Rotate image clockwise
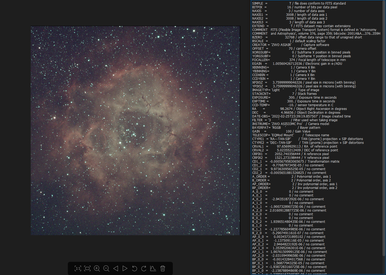 (144, 268)
